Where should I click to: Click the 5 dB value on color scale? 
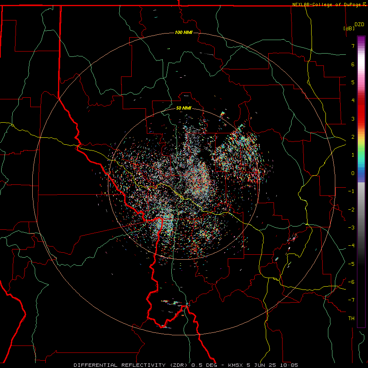point(353,82)
